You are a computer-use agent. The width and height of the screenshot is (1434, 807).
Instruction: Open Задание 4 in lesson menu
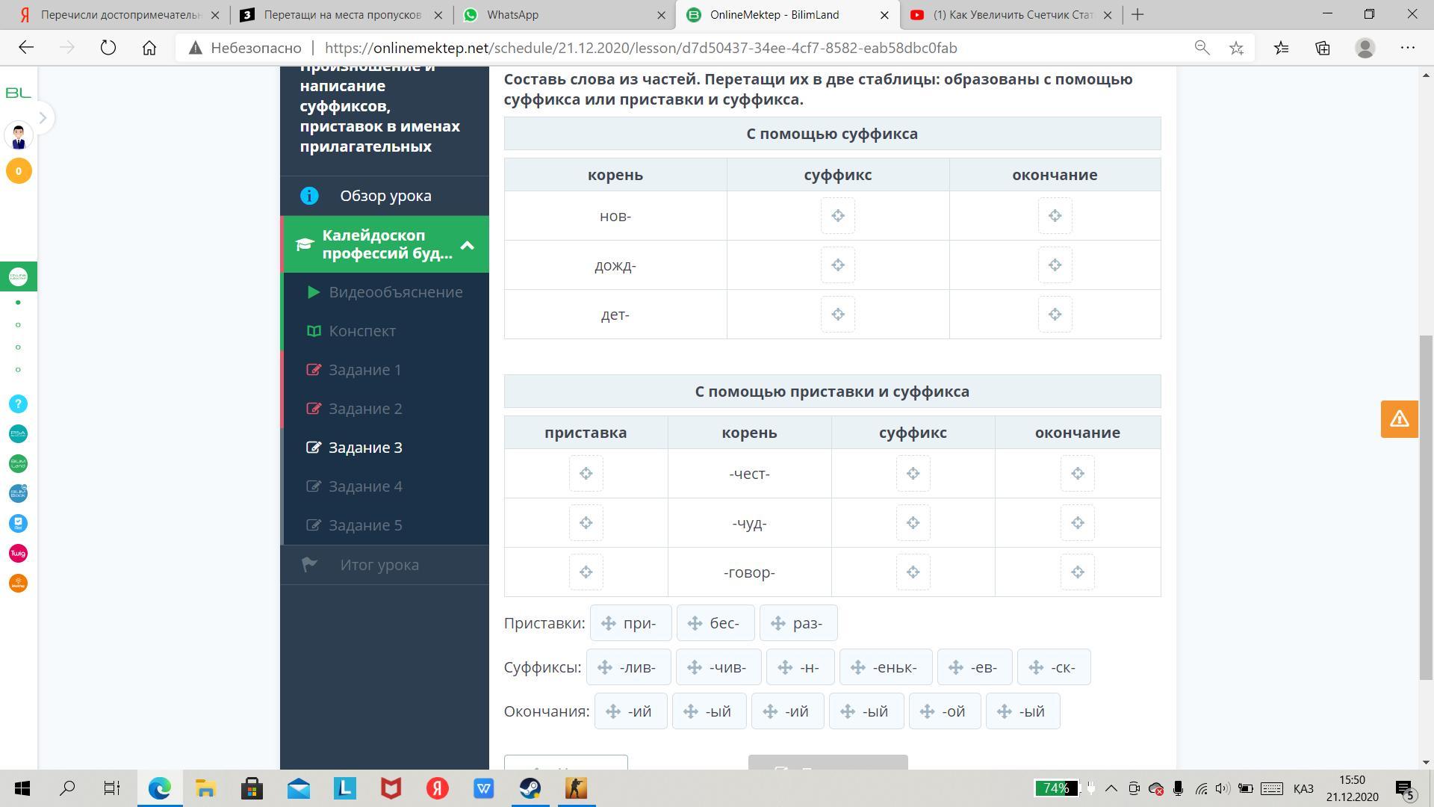click(365, 486)
